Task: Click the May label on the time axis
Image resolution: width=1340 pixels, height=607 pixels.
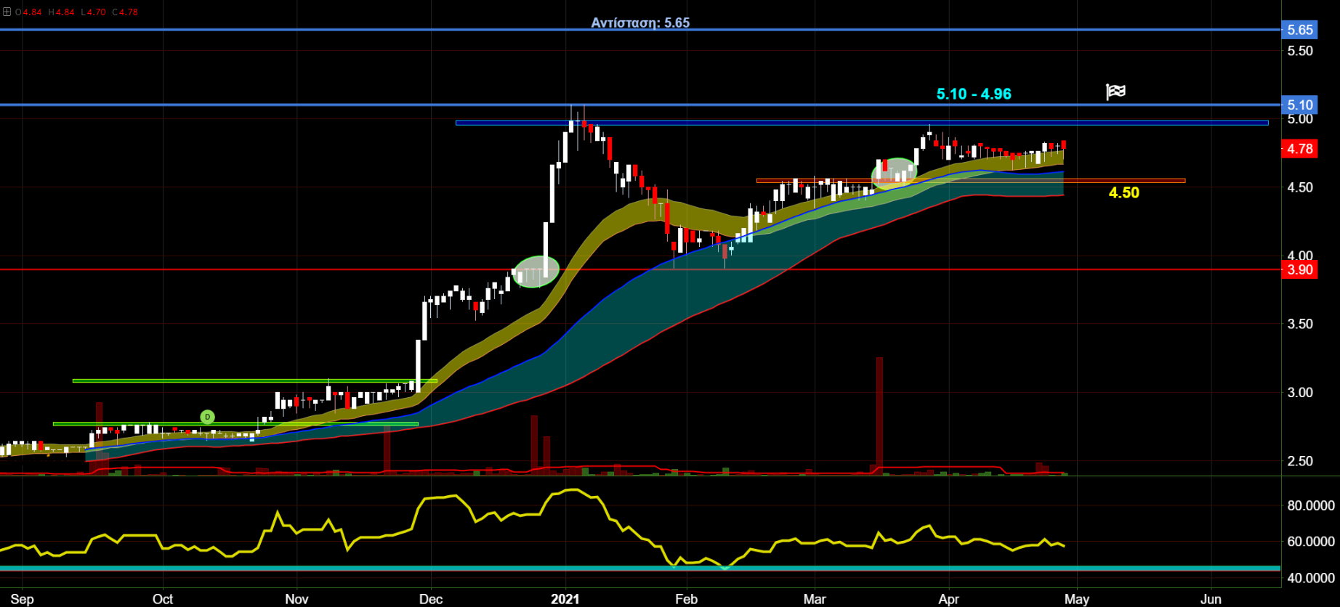Action: [x=1076, y=599]
